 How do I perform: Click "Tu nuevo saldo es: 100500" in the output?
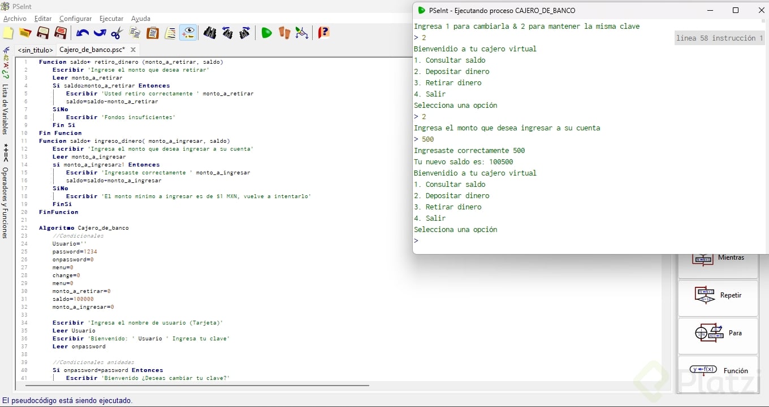(464, 162)
